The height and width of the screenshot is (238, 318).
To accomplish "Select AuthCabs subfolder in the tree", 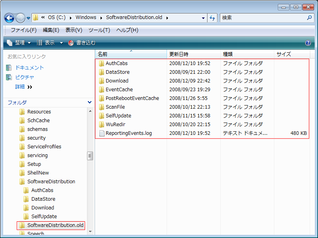I will tap(42, 190).
